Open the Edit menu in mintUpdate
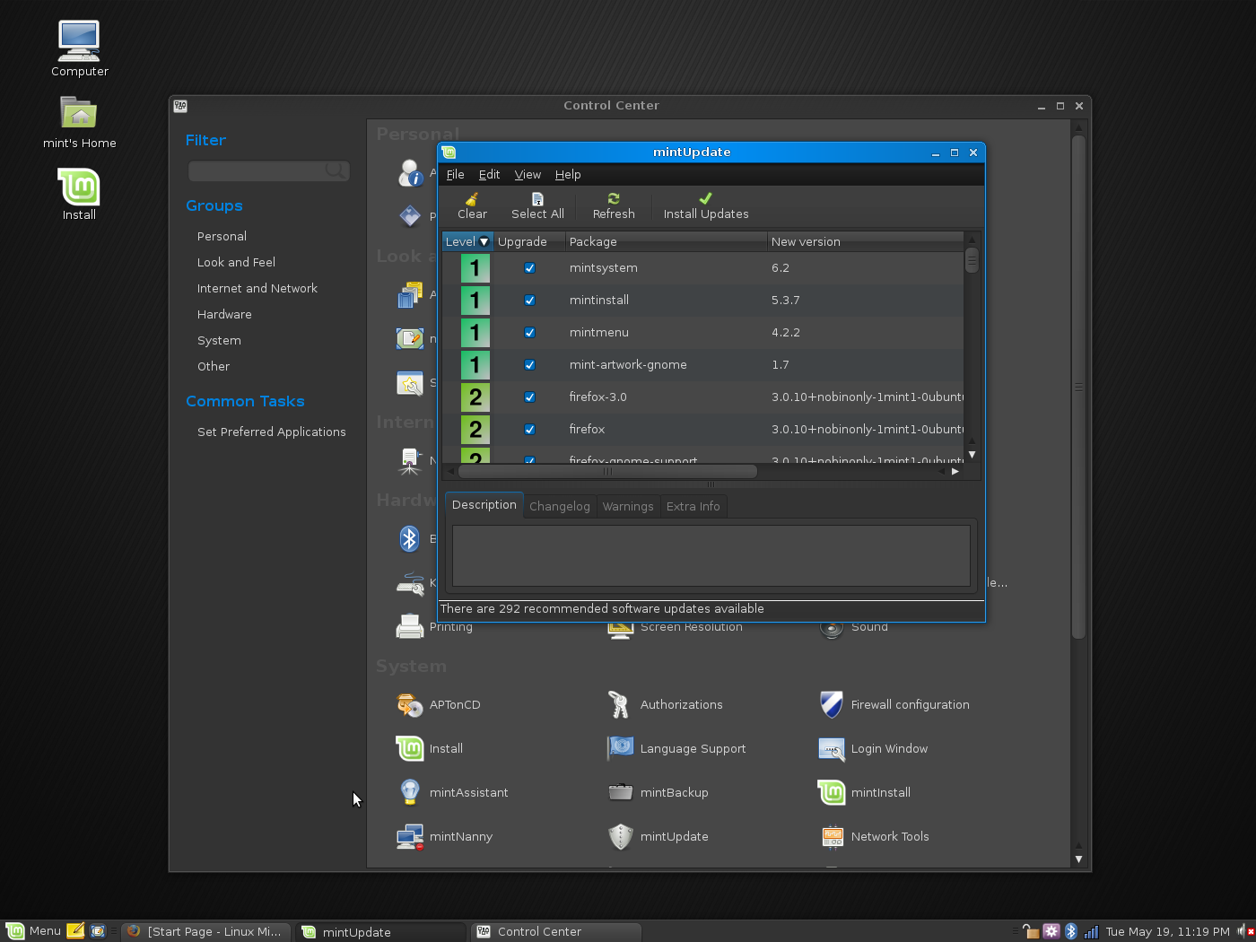Viewport: 1256px width, 942px height. pyautogui.click(x=489, y=175)
